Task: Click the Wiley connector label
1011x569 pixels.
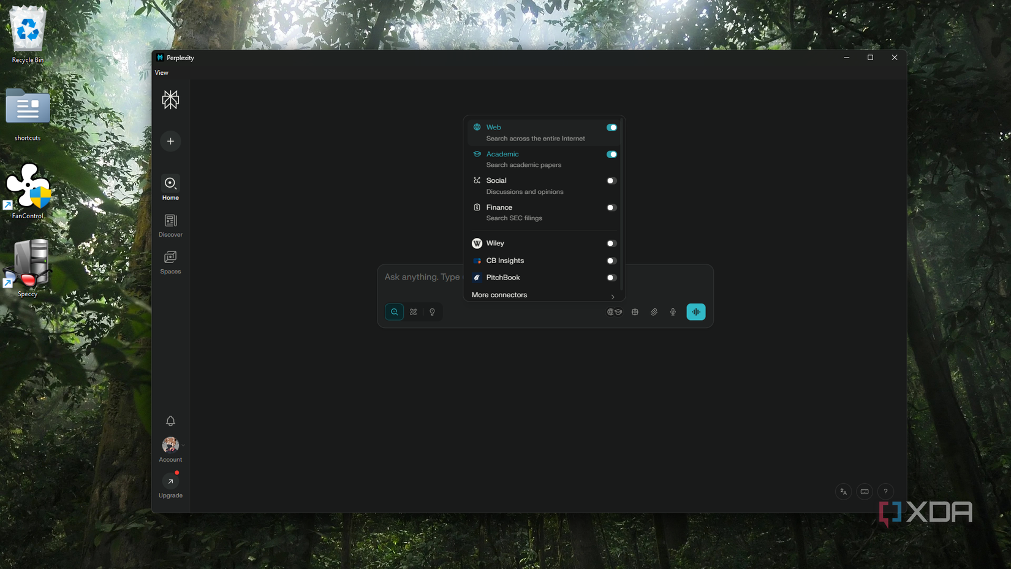Action: coord(495,243)
